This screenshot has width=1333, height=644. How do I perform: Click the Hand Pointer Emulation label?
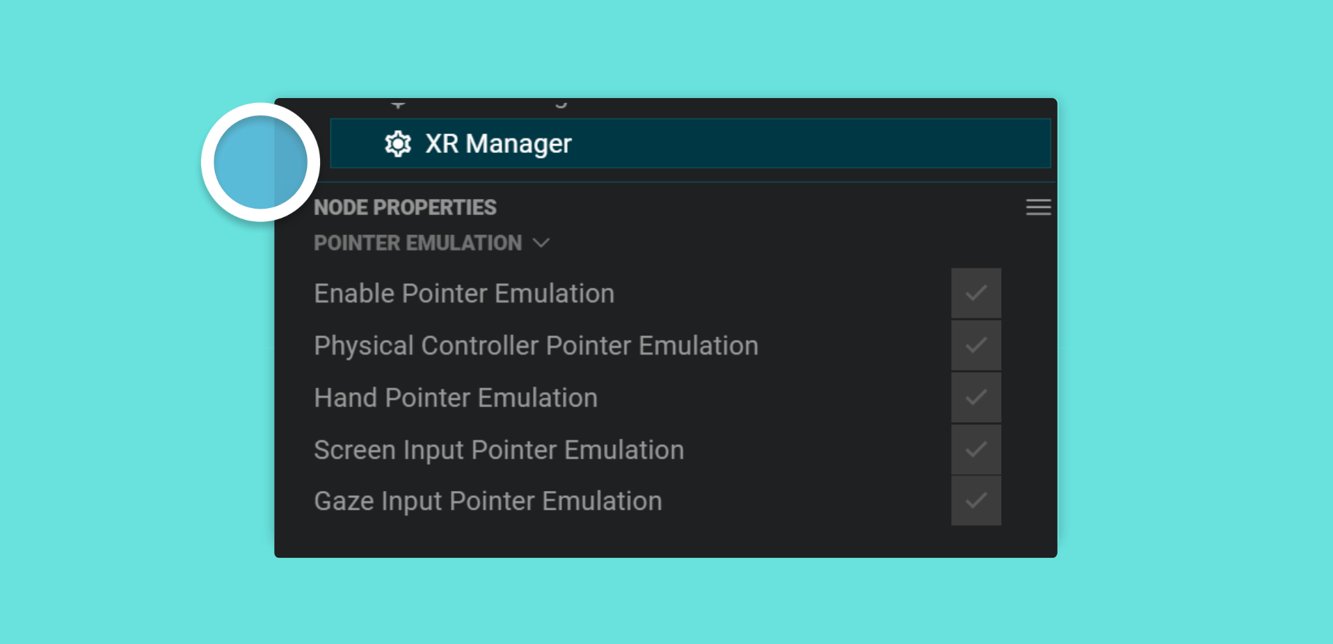click(456, 398)
